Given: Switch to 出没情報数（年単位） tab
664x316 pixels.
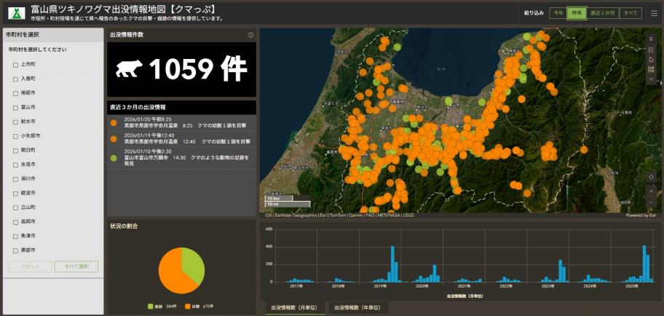Looking at the screenshot, I should point(357,308).
